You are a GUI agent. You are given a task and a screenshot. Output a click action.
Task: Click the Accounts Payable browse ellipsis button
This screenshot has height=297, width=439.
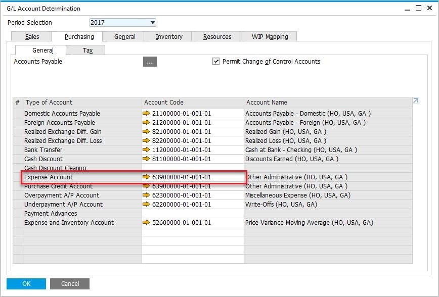click(x=150, y=62)
